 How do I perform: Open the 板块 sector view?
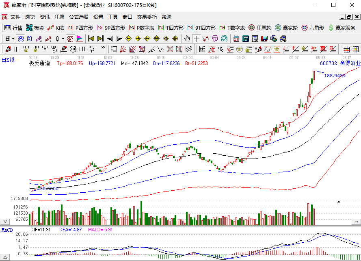point(35,28)
